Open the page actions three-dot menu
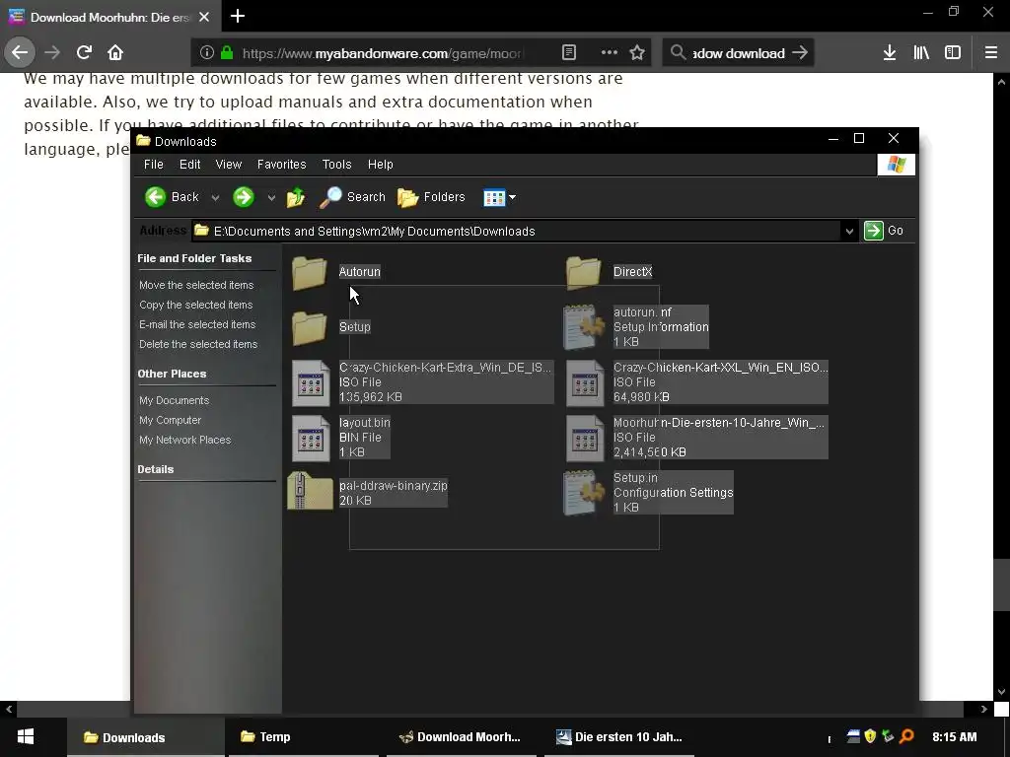Image resolution: width=1010 pixels, height=757 pixels. pyautogui.click(x=610, y=53)
